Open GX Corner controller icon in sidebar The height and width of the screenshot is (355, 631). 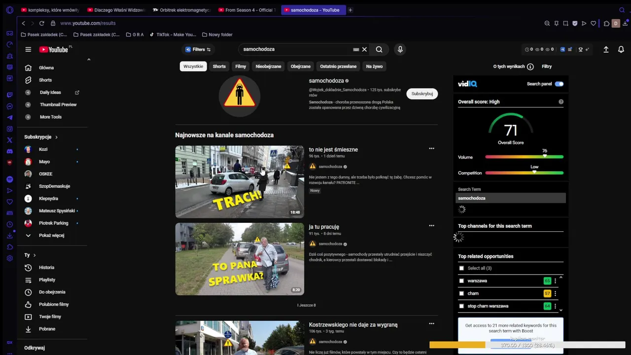tap(9, 33)
